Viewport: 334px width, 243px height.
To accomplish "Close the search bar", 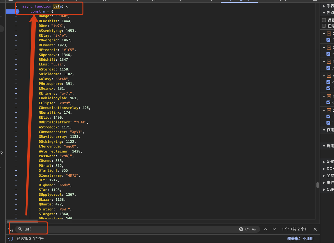I will pos(315,229).
